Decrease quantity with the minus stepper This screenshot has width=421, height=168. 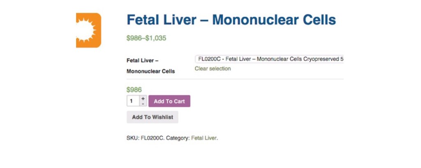click(x=143, y=104)
